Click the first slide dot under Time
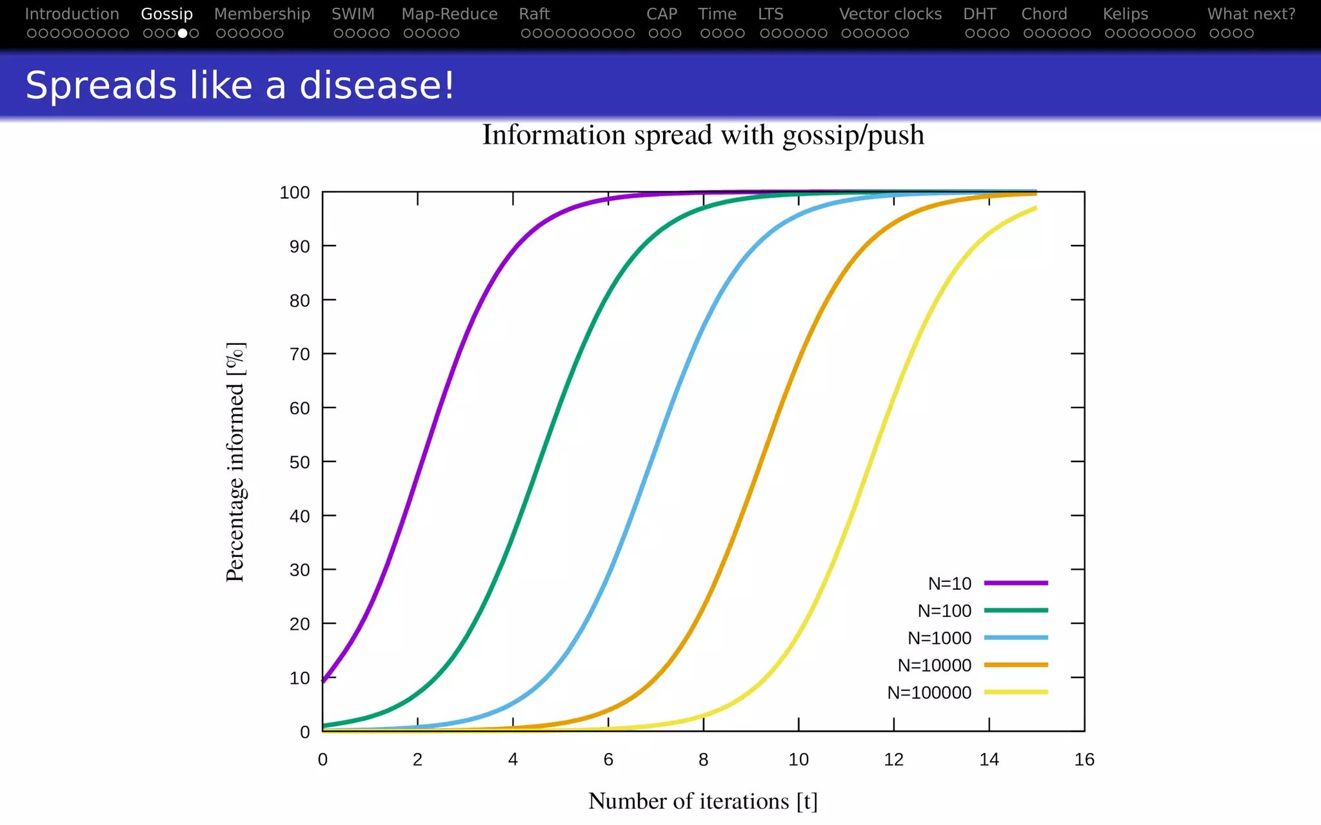This screenshot has width=1321, height=825. pyautogui.click(x=705, y=34)
